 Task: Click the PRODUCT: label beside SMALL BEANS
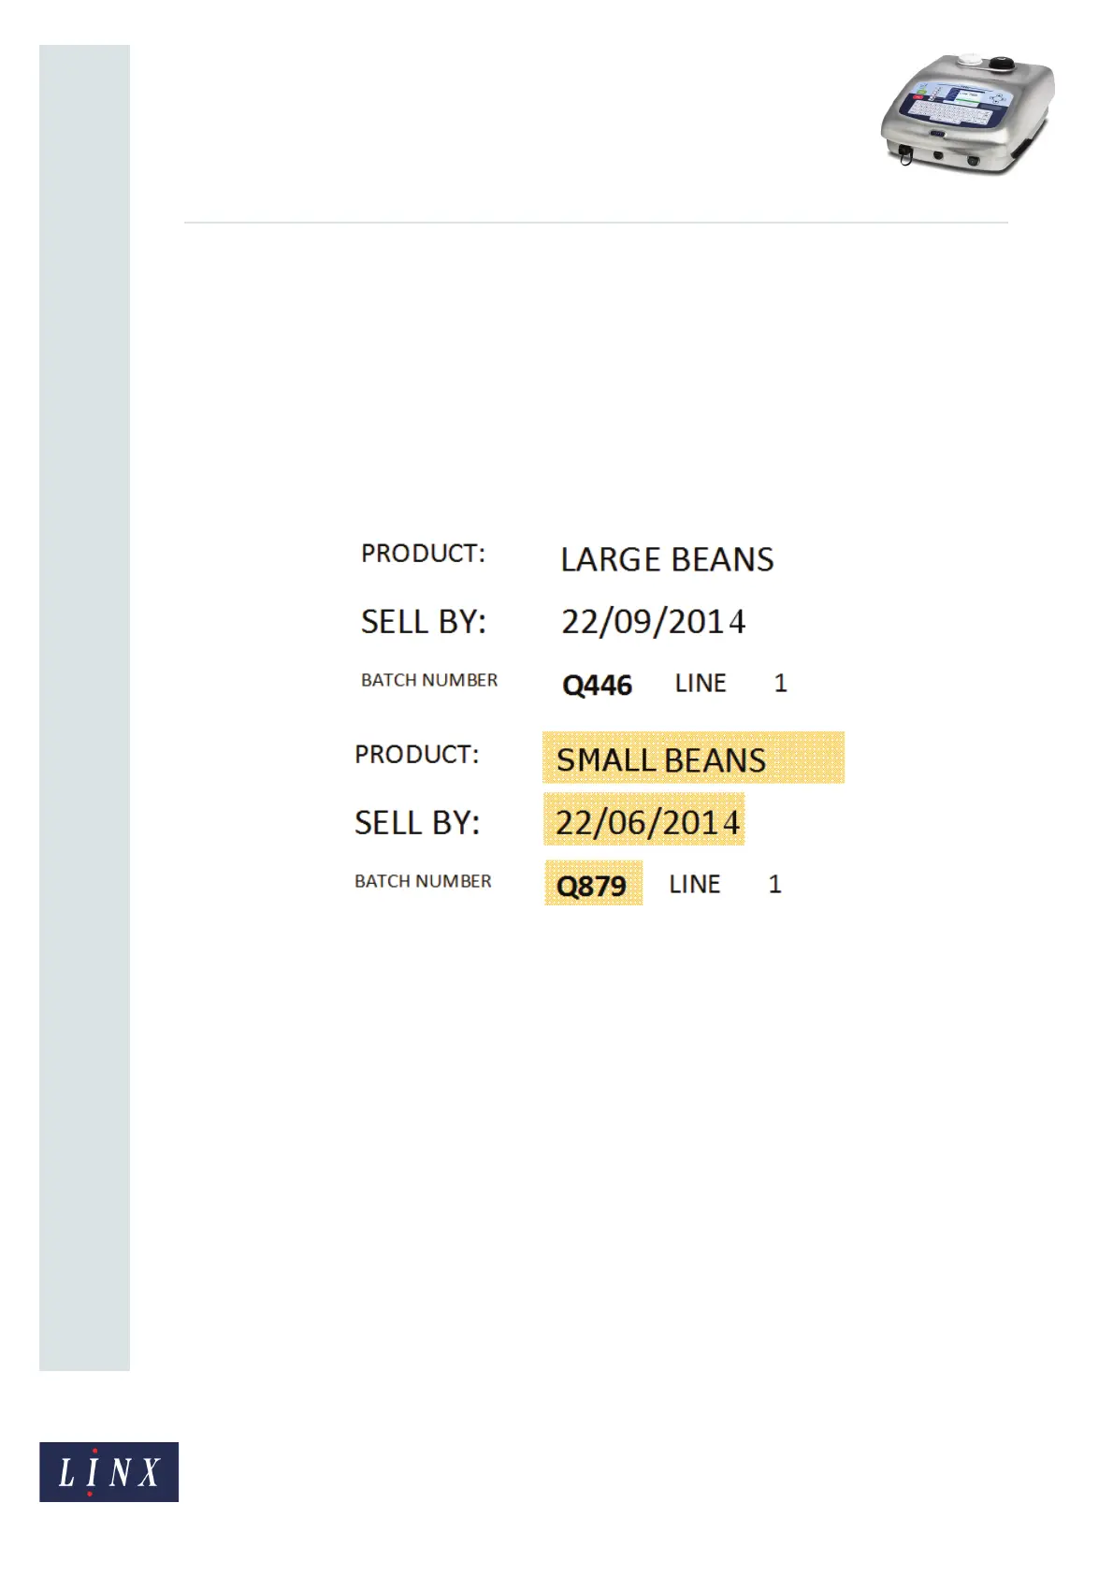coord(416,755)
